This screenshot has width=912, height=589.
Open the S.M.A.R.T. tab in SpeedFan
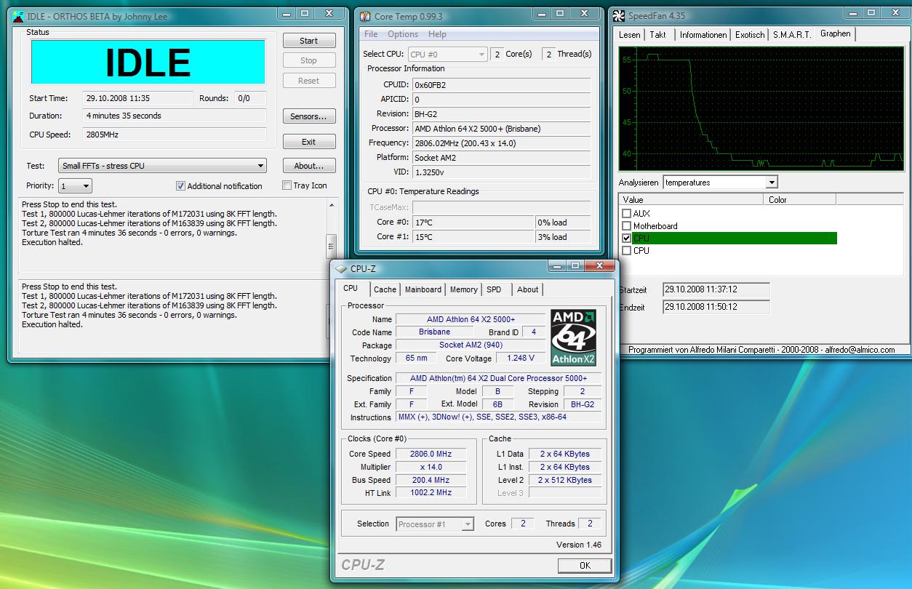pos(791,35)
